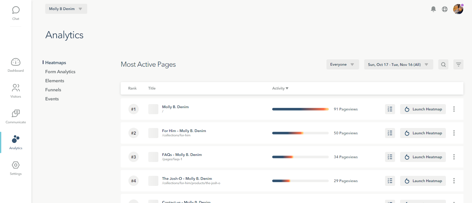Click the 91 Pageviews activity bar
The height and width of the screenshot is (203, 472).
pyautogui.click(x=300, y=109)
